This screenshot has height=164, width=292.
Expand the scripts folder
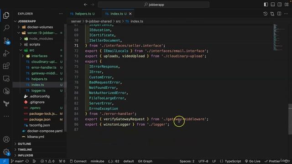21,45
